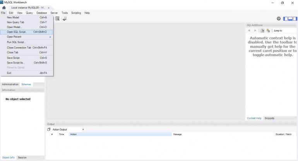Image resolution: width=298 pixels, height=161 pixels.
Task: Toggle the bottom output panel visibility
Action: [290, 19]
